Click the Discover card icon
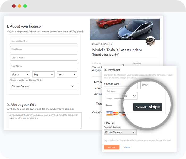Screen dimensions: 186x159 (122, 113)
